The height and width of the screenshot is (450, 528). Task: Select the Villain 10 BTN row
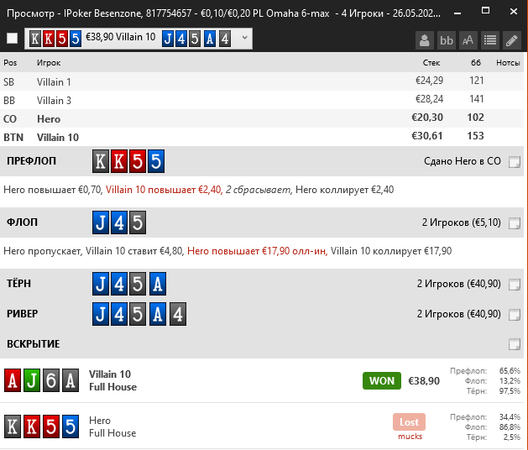(x=262, y=137)
